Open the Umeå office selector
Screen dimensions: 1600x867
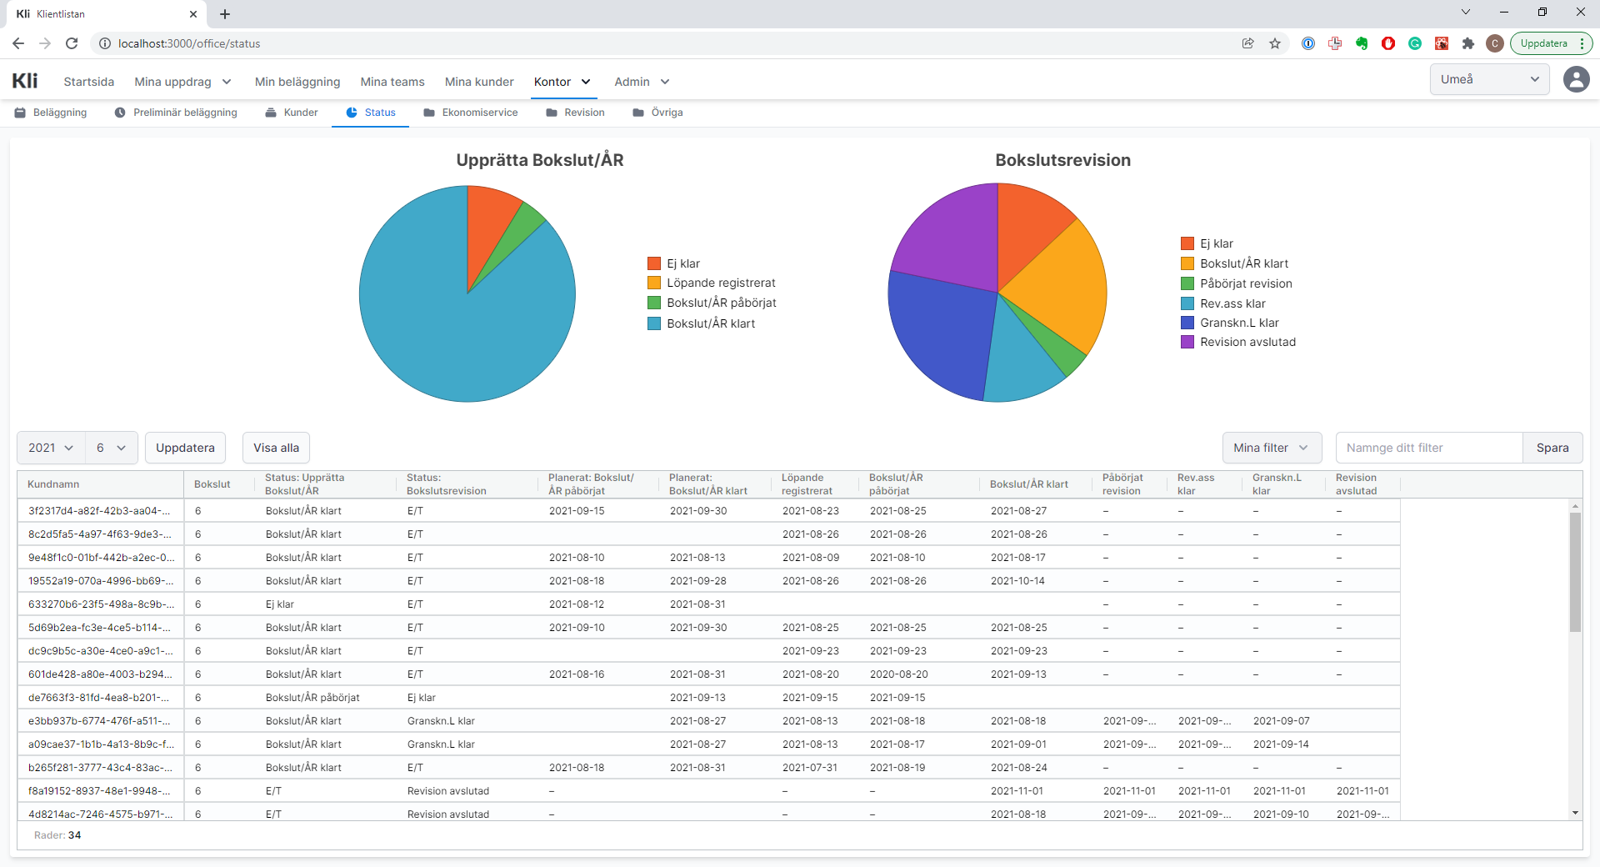[x=1488, y=79]
